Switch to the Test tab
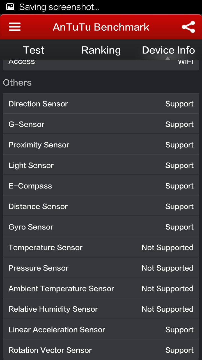This screenshot has width=202, height=360. click(x=34, y=50)
